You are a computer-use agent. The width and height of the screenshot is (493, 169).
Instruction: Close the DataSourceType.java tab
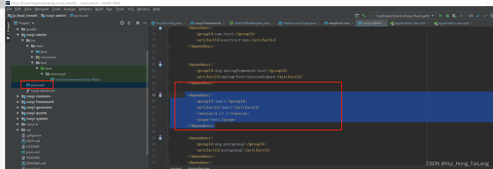[x=318, y=23]
